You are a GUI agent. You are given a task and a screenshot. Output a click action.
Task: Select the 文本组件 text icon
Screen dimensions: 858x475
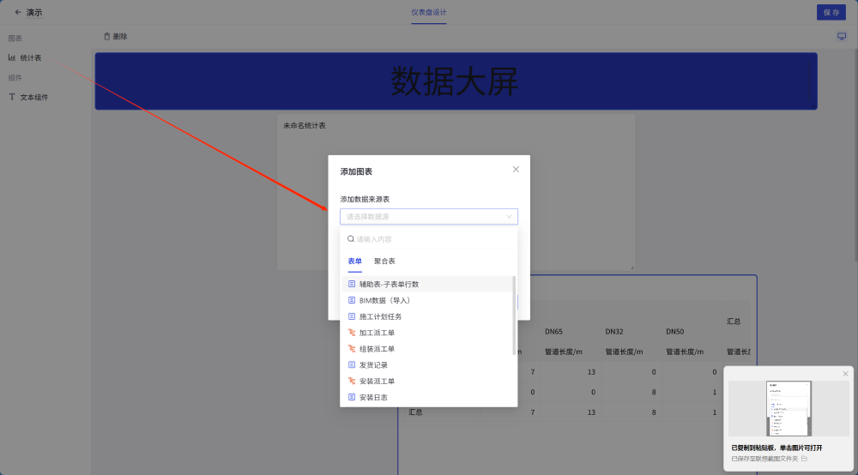tap(12, 97)
